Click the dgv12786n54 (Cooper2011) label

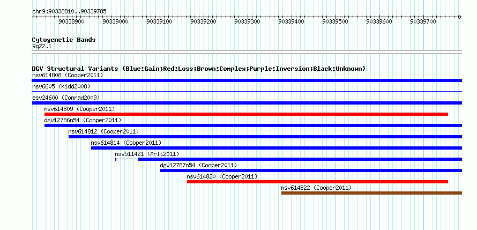[x=83, y=120]
